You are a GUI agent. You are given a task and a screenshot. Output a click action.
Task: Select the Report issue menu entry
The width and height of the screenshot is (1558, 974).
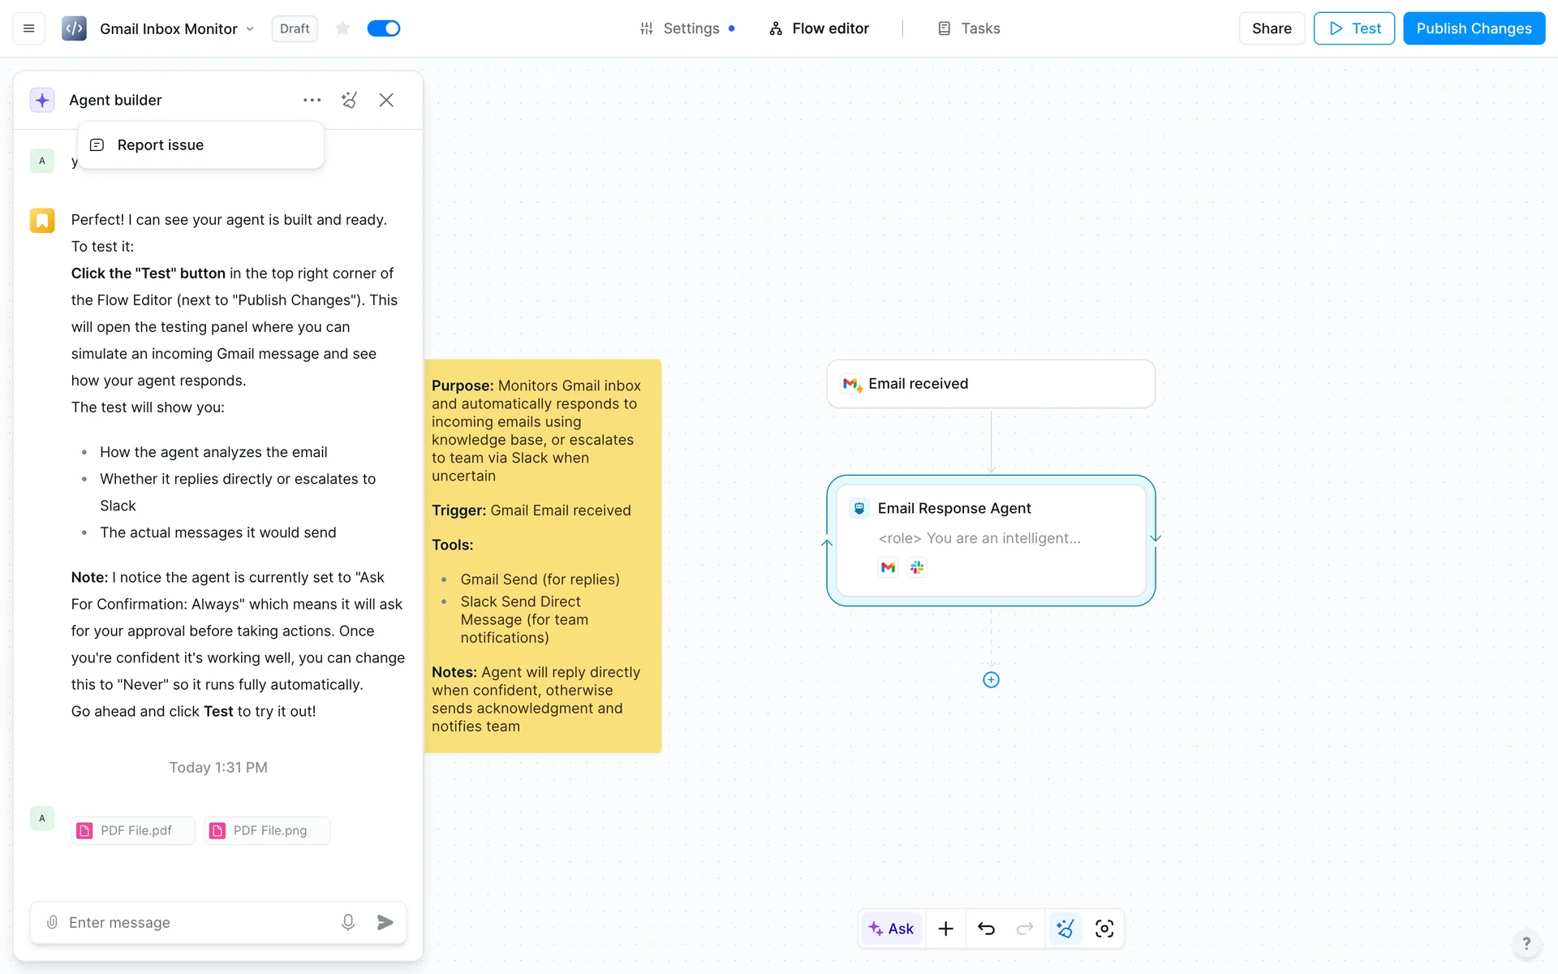161,145
